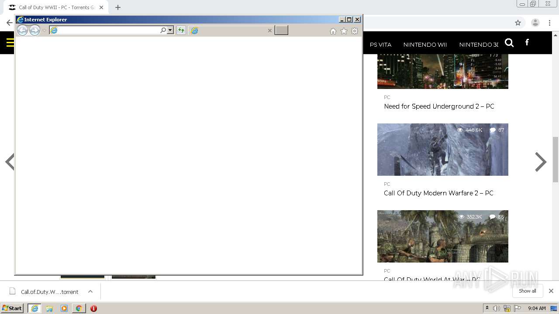Viewport: 559px width, 314px height.
Task: Click the Chrome back arrow
Action: (9, 23)
